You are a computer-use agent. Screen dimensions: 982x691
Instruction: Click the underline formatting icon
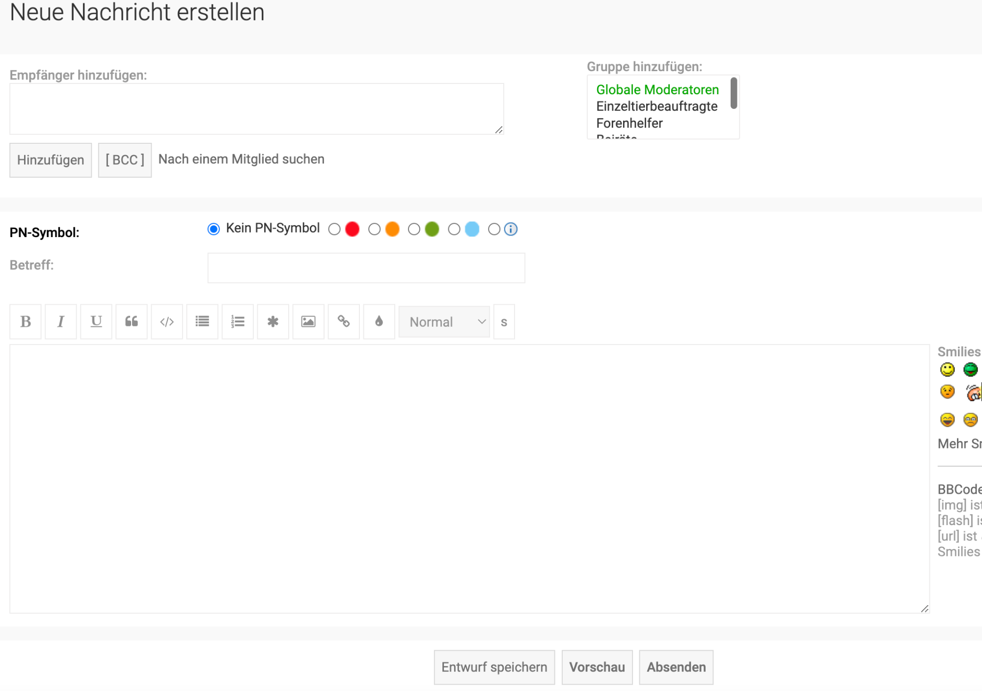(96, 322)
